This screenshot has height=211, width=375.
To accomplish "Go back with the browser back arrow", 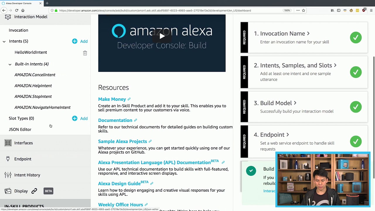I will tap(4, 10).
